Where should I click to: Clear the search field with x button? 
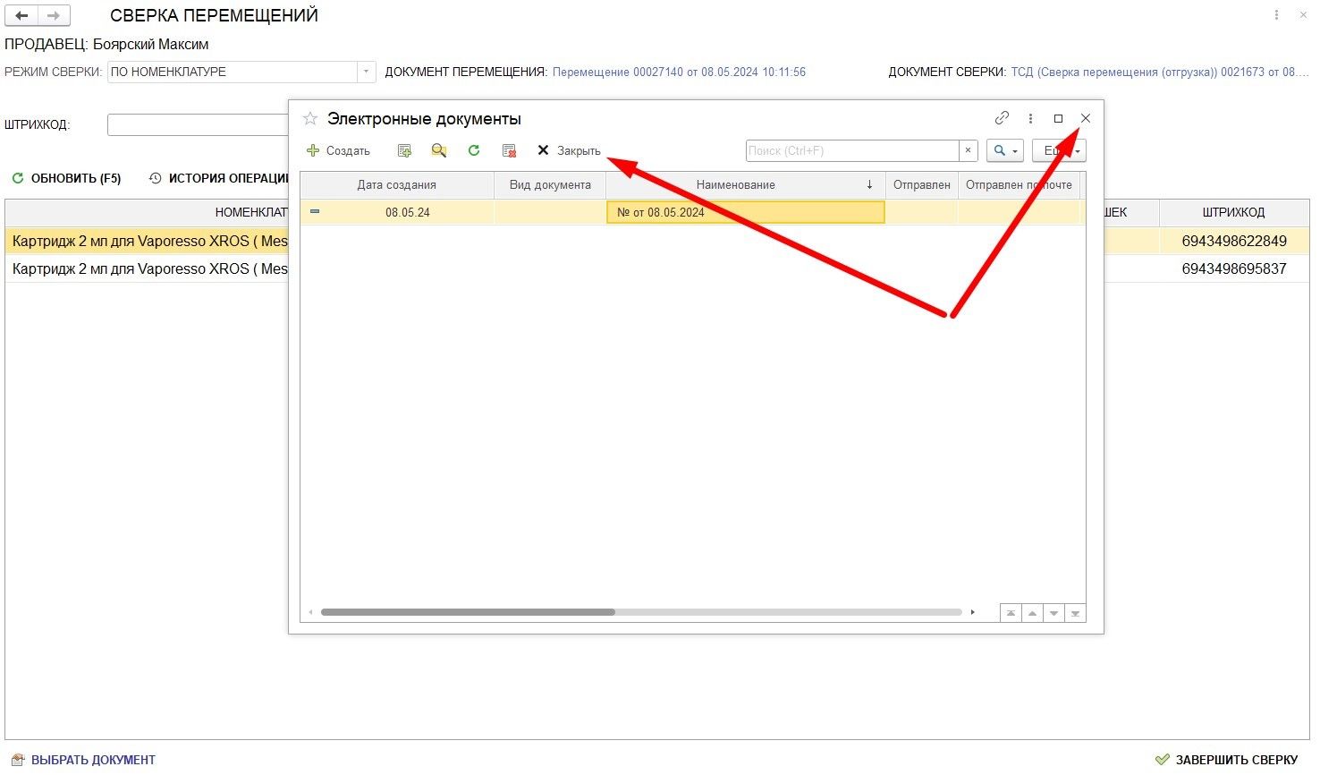tap(968, 151)
